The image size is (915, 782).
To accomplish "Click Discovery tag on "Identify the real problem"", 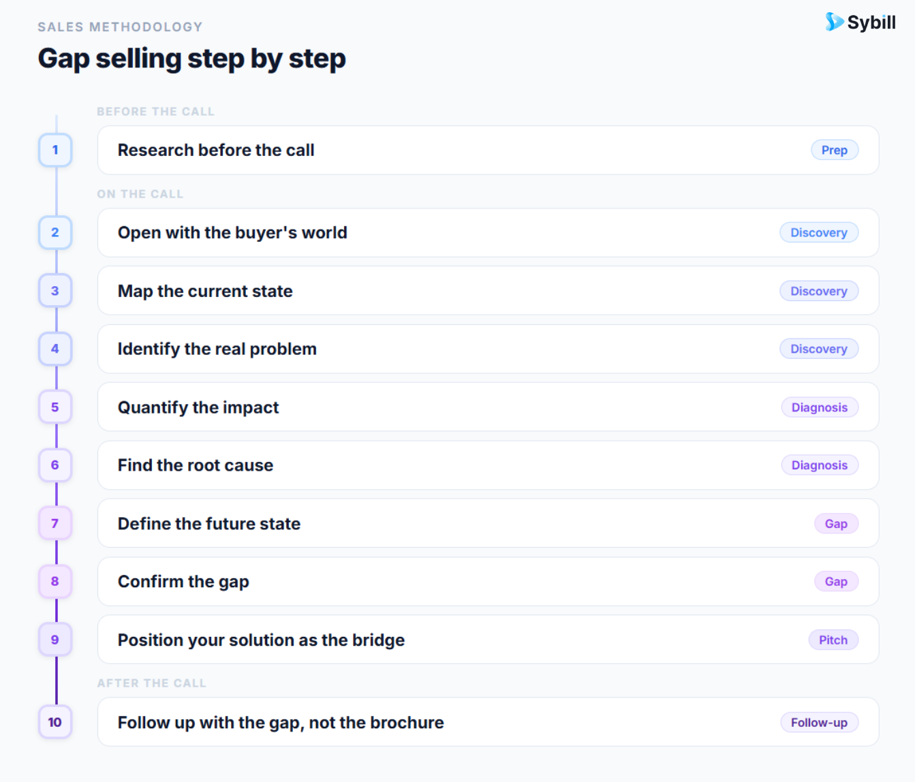I will click(819, 349).
